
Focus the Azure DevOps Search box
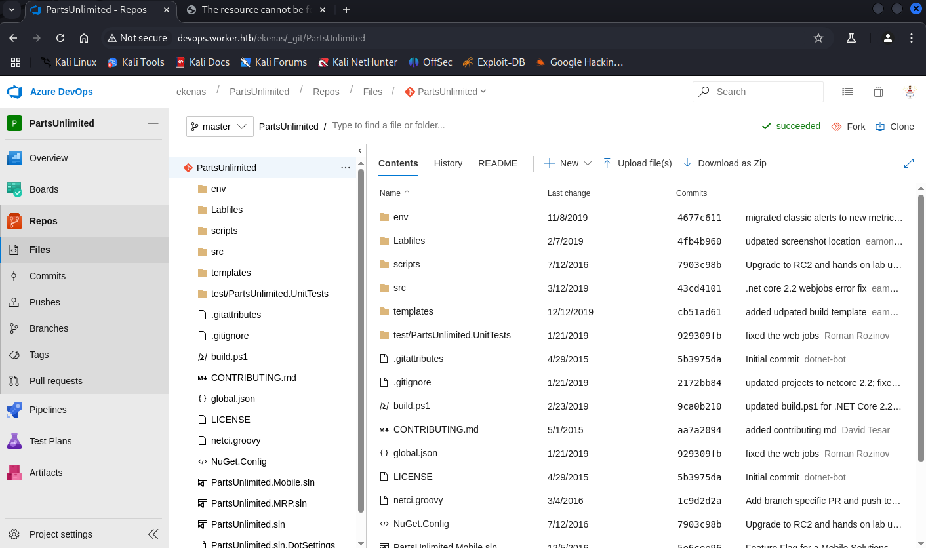758,92
